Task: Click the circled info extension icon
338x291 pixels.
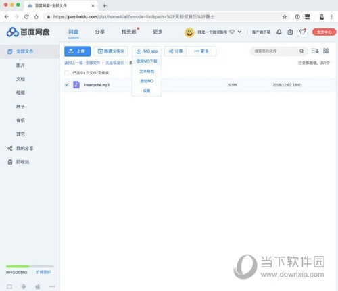Action: coord(297,17)
